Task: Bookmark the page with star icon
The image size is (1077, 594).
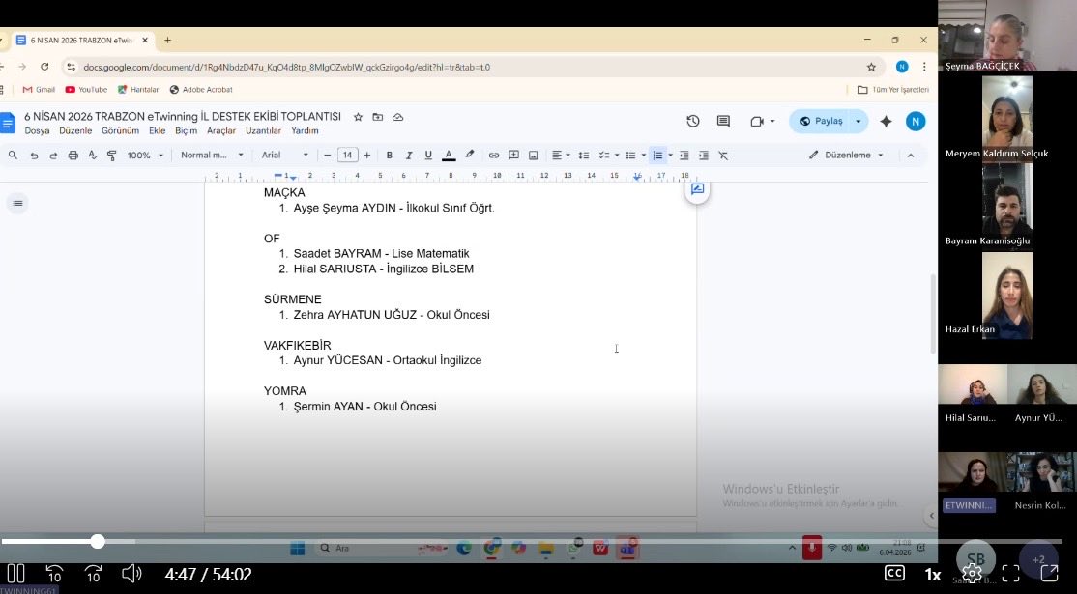Action: coord(871,67)
